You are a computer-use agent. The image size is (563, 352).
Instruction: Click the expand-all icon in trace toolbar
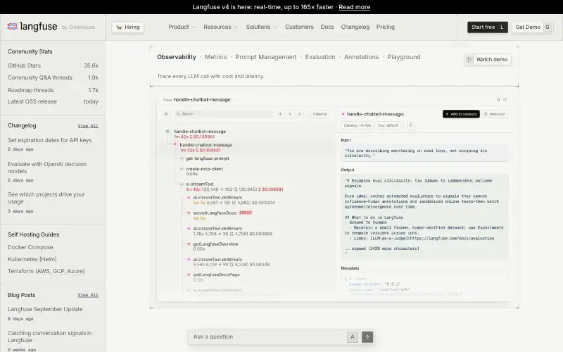[x=280, y=114]
